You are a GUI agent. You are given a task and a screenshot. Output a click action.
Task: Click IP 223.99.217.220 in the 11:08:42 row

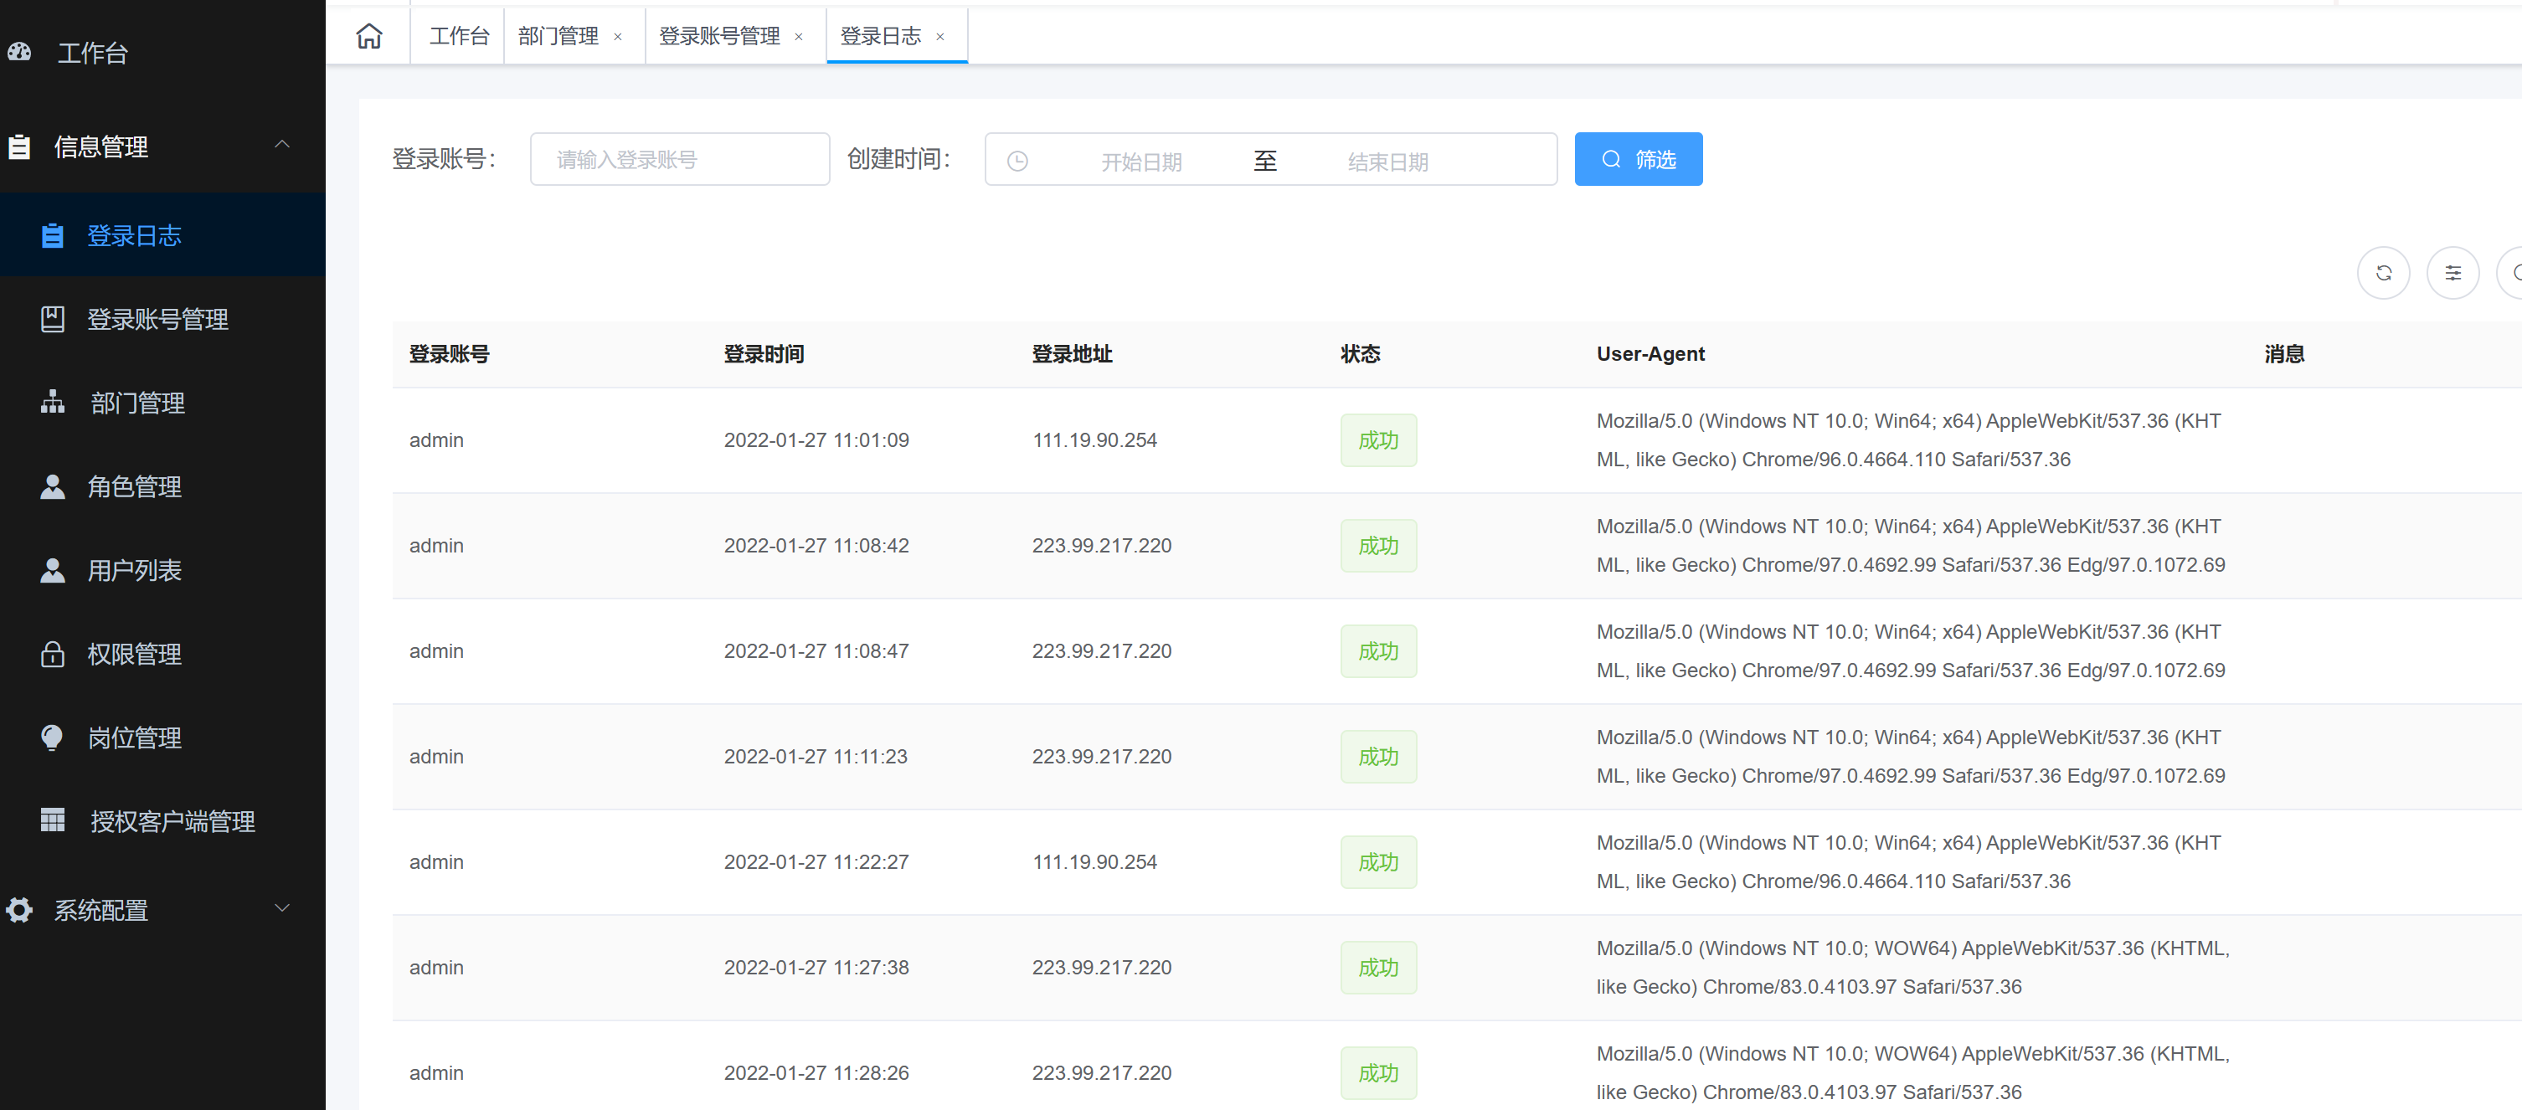point(1101,545)
